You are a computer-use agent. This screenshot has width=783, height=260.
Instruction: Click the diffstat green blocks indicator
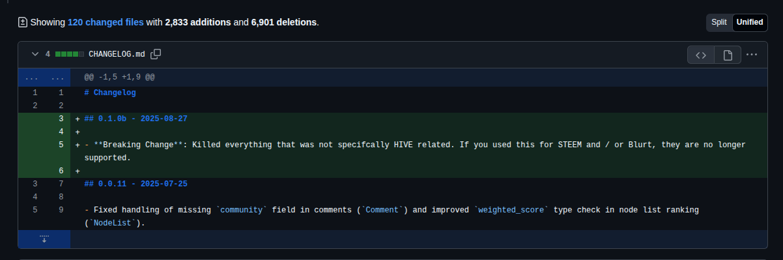[x=70, y=54]
